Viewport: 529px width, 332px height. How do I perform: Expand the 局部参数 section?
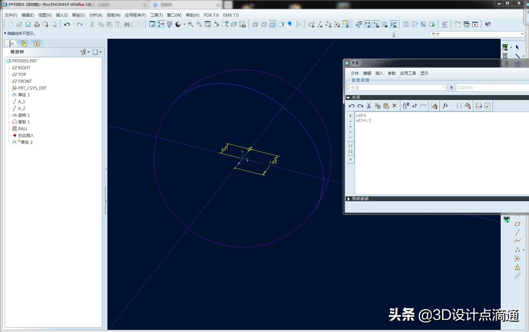[348, 199]
